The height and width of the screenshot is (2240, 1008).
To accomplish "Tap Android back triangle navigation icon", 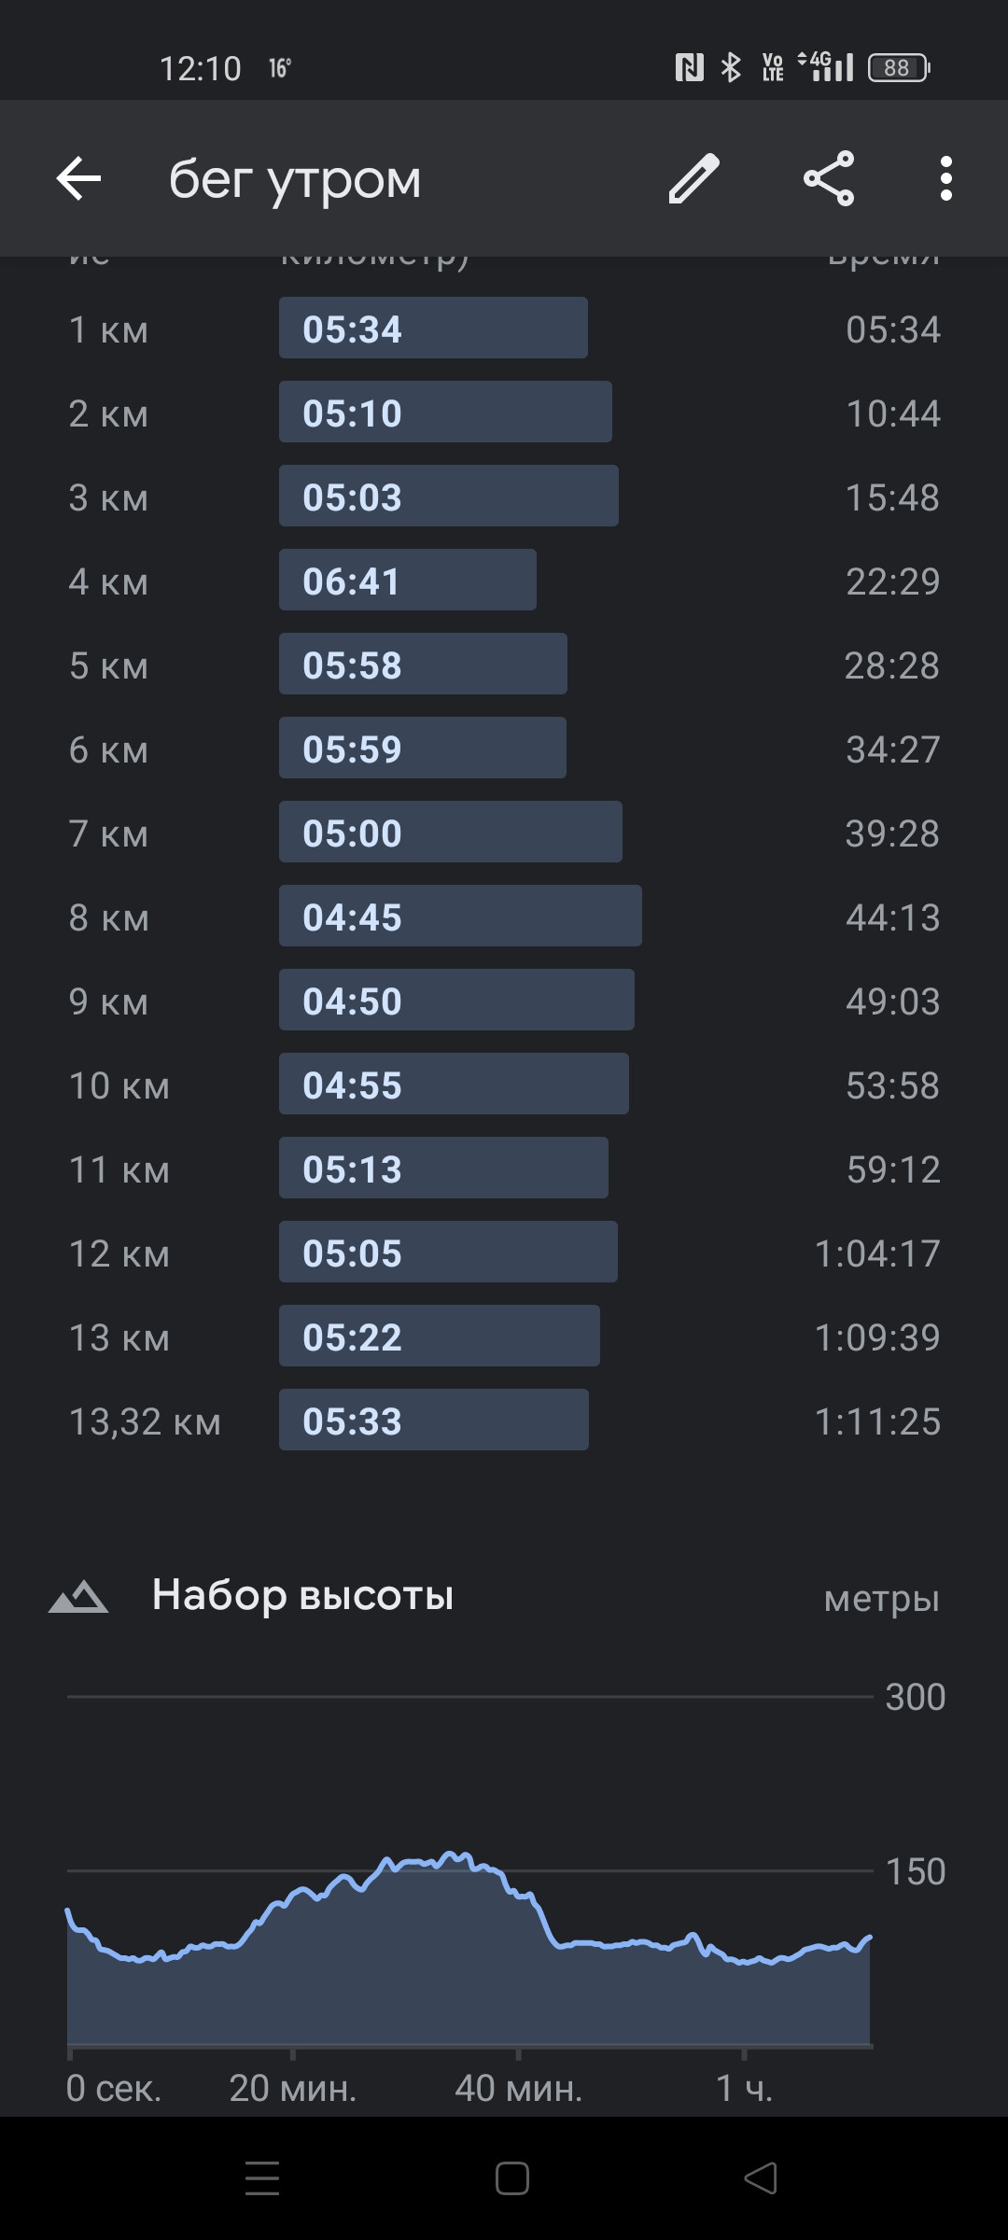I will [x=761, y=2178].
